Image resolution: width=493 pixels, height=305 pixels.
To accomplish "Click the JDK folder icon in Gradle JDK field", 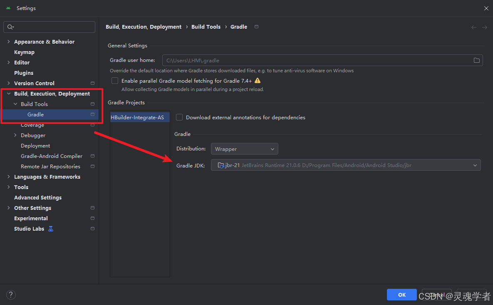I will pos(221,165).
